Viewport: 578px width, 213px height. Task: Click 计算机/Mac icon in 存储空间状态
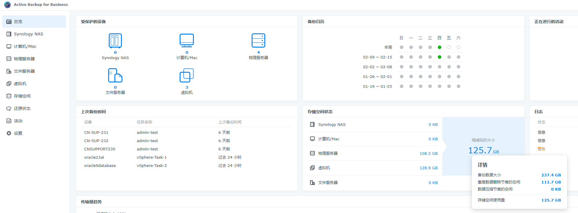312,139
